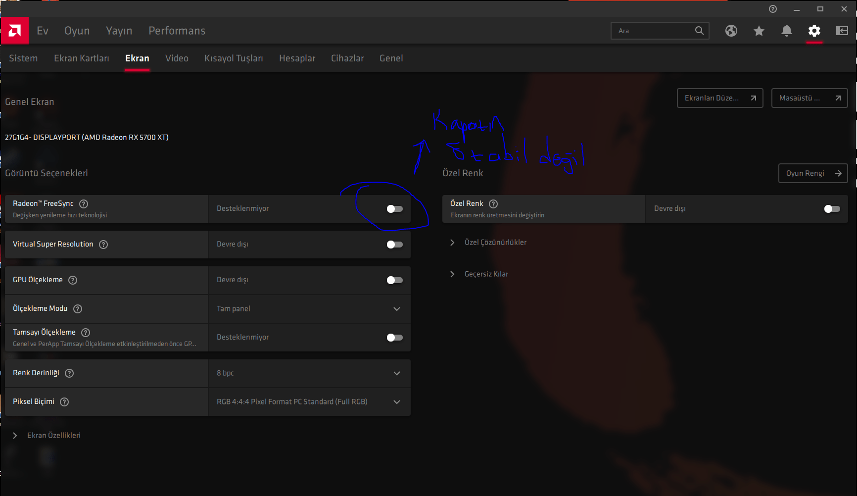Click display name 27G1G4- DISPLAYPORT

(x=87, y=138)
